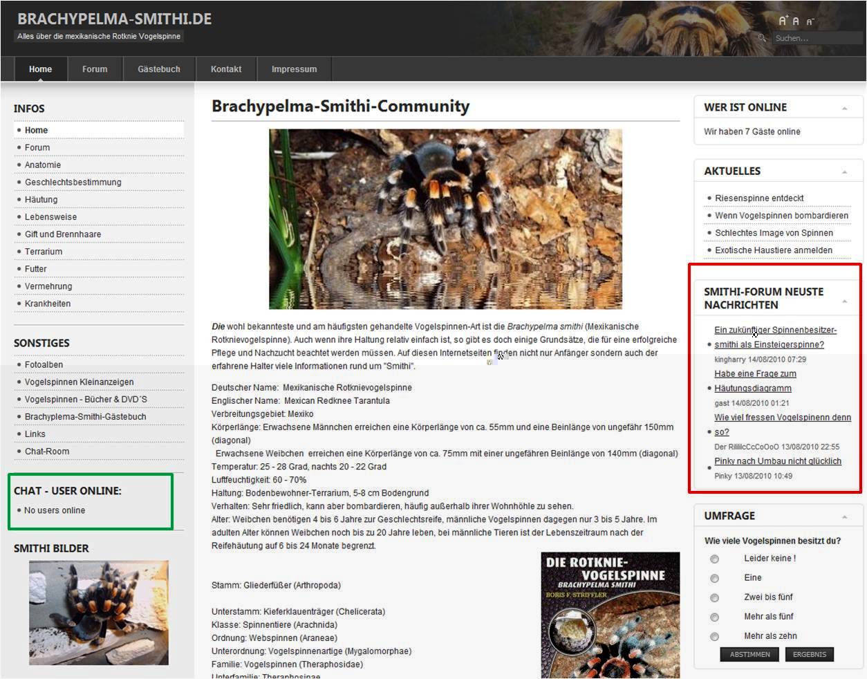Choose 'Mehr als zehn' poll option
Screen dimensions: 867x679
714,636
